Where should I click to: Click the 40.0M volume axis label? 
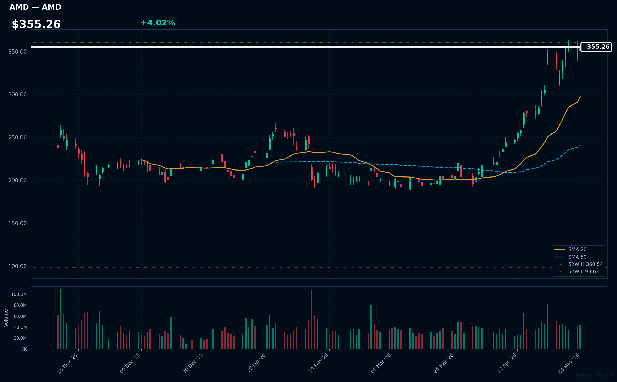click(x=20, y=327)
